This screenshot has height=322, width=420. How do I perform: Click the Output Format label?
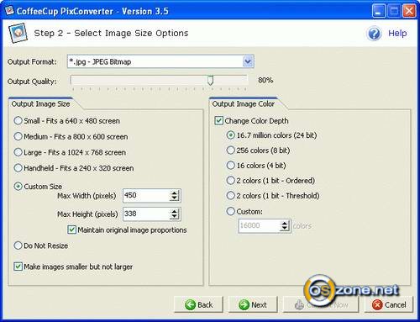tap(32, 61)
